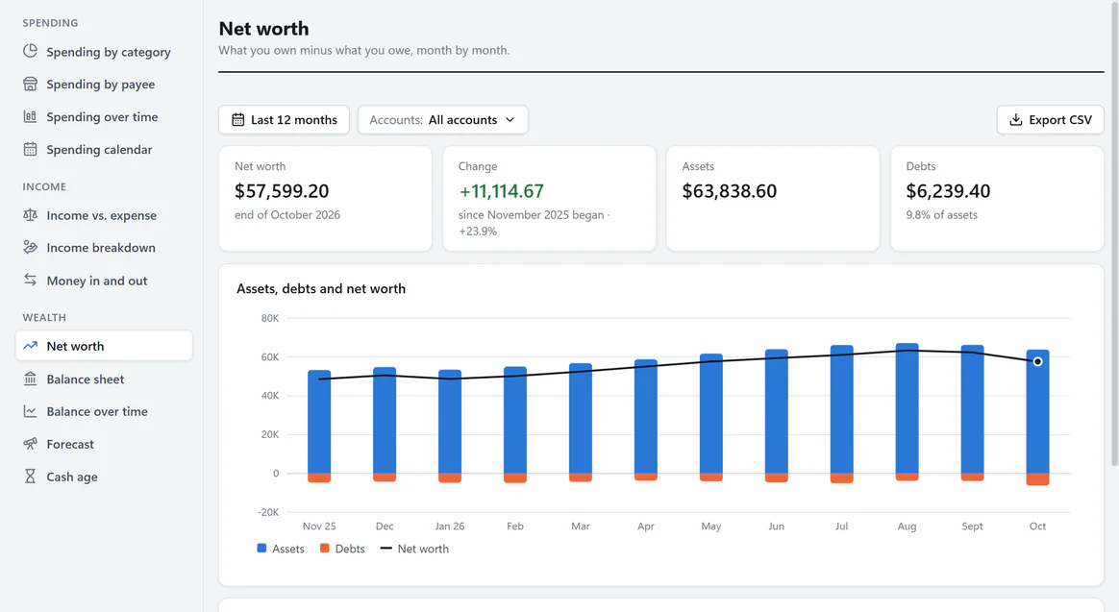Viewport: 1119px width, 612px height.
Task: Click the Oct orange debts bar segment
Action: (x=1037, y=479)
